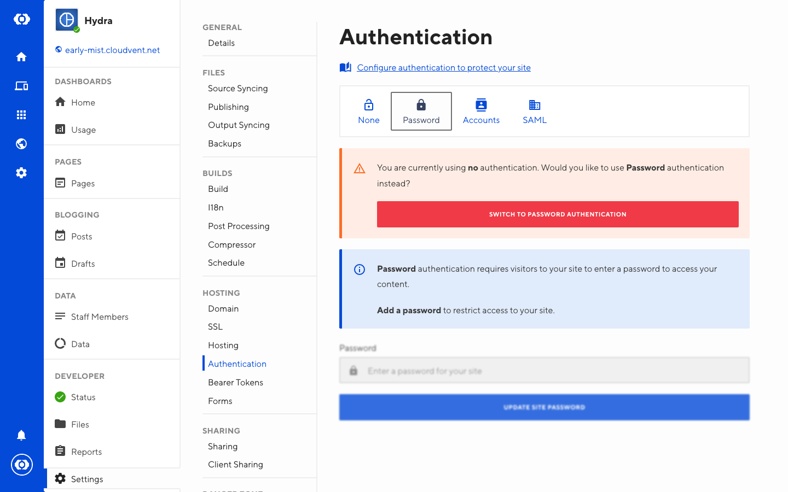Open the SSL hosting settings

tap(216, 327)
